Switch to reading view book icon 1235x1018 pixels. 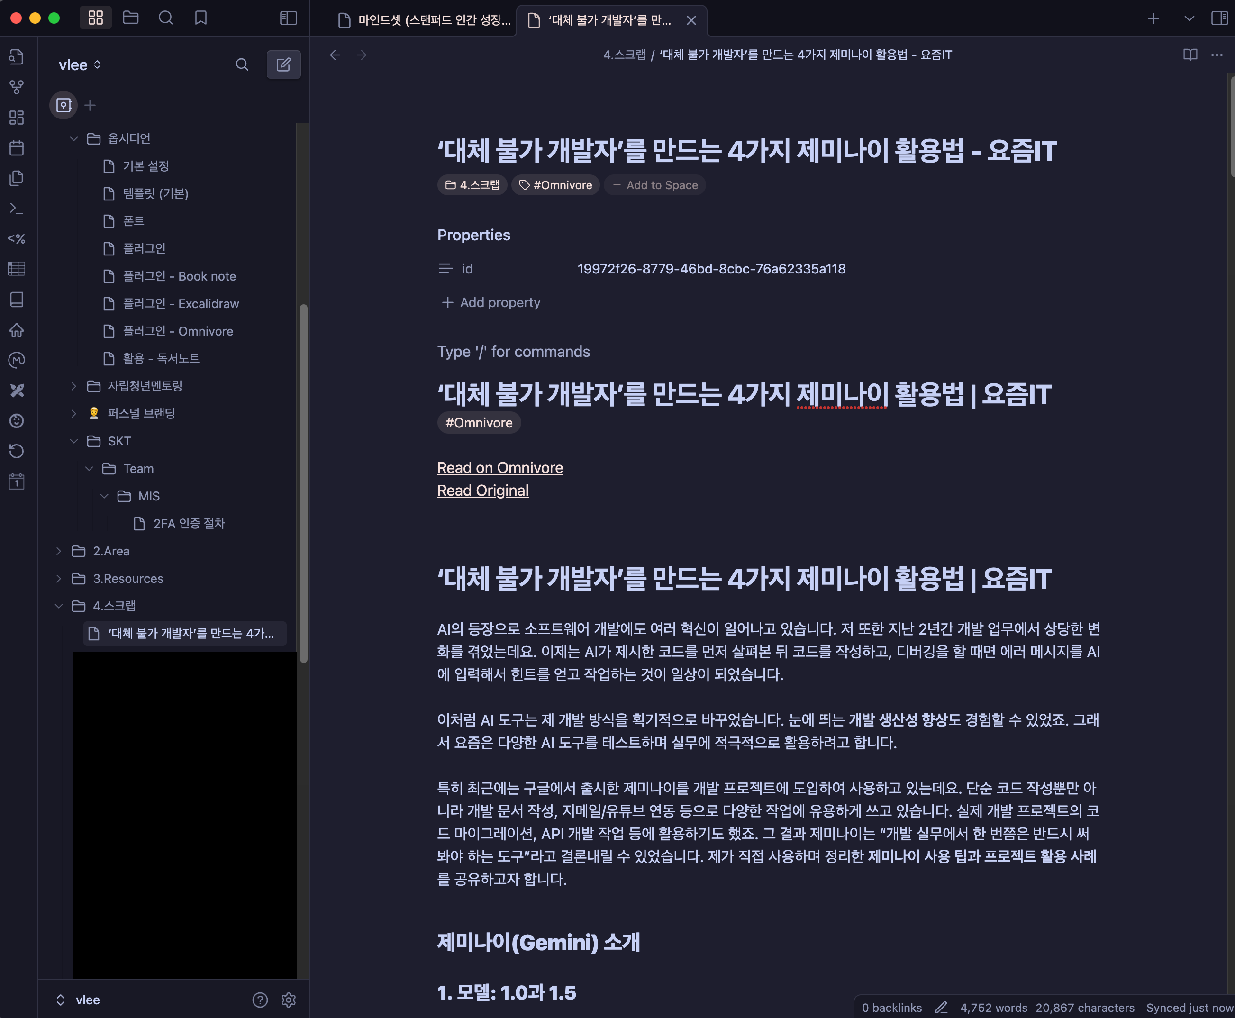(x=1190, y=55)
